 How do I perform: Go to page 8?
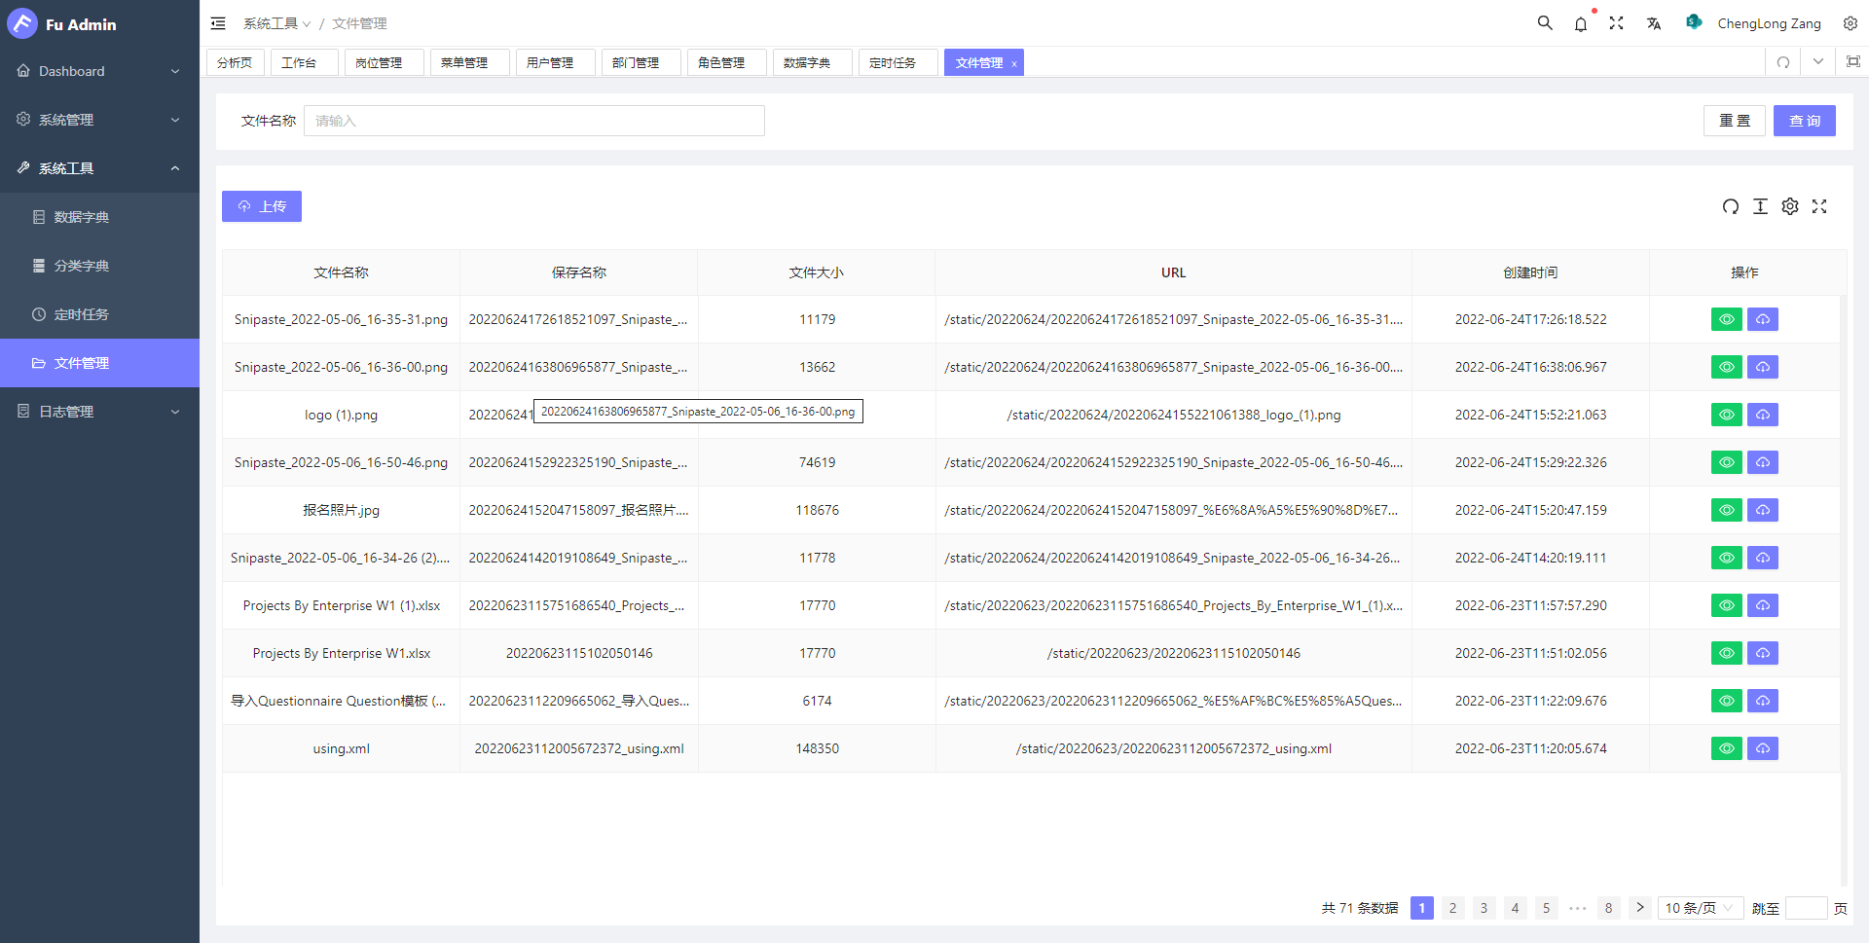tap(1608, 908)
